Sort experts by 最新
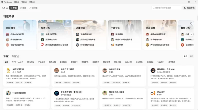198x110 pixels. pos(191,56)
